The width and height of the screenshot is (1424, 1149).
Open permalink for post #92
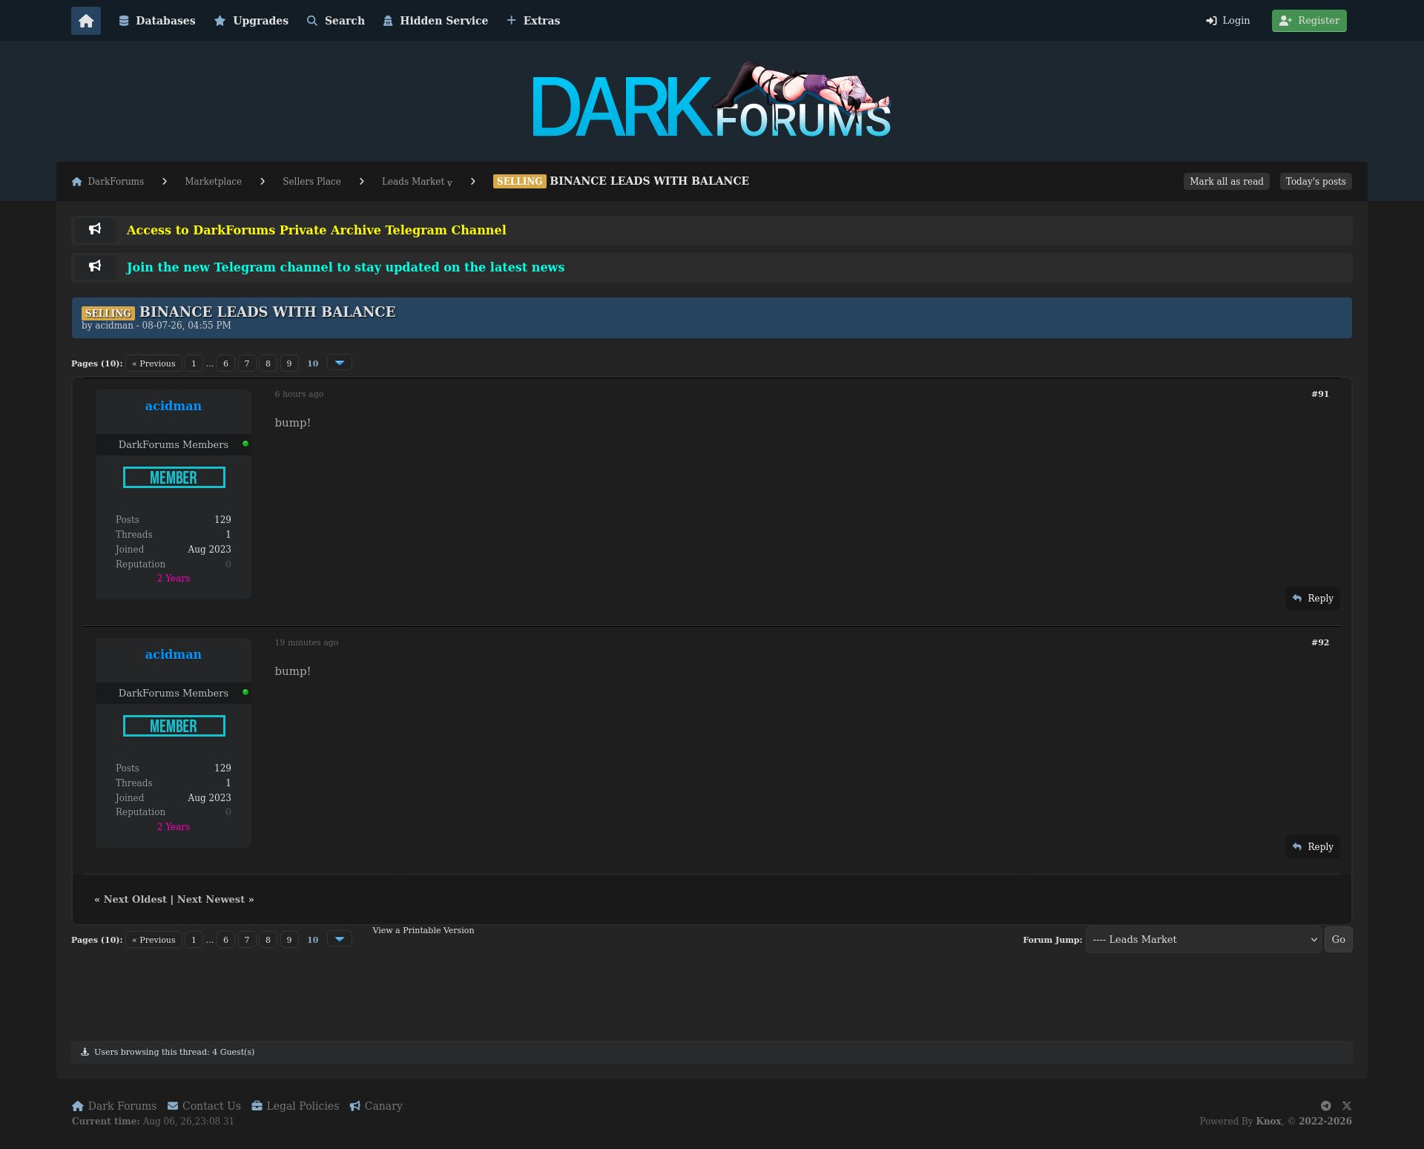click(x=1320, y=642)
